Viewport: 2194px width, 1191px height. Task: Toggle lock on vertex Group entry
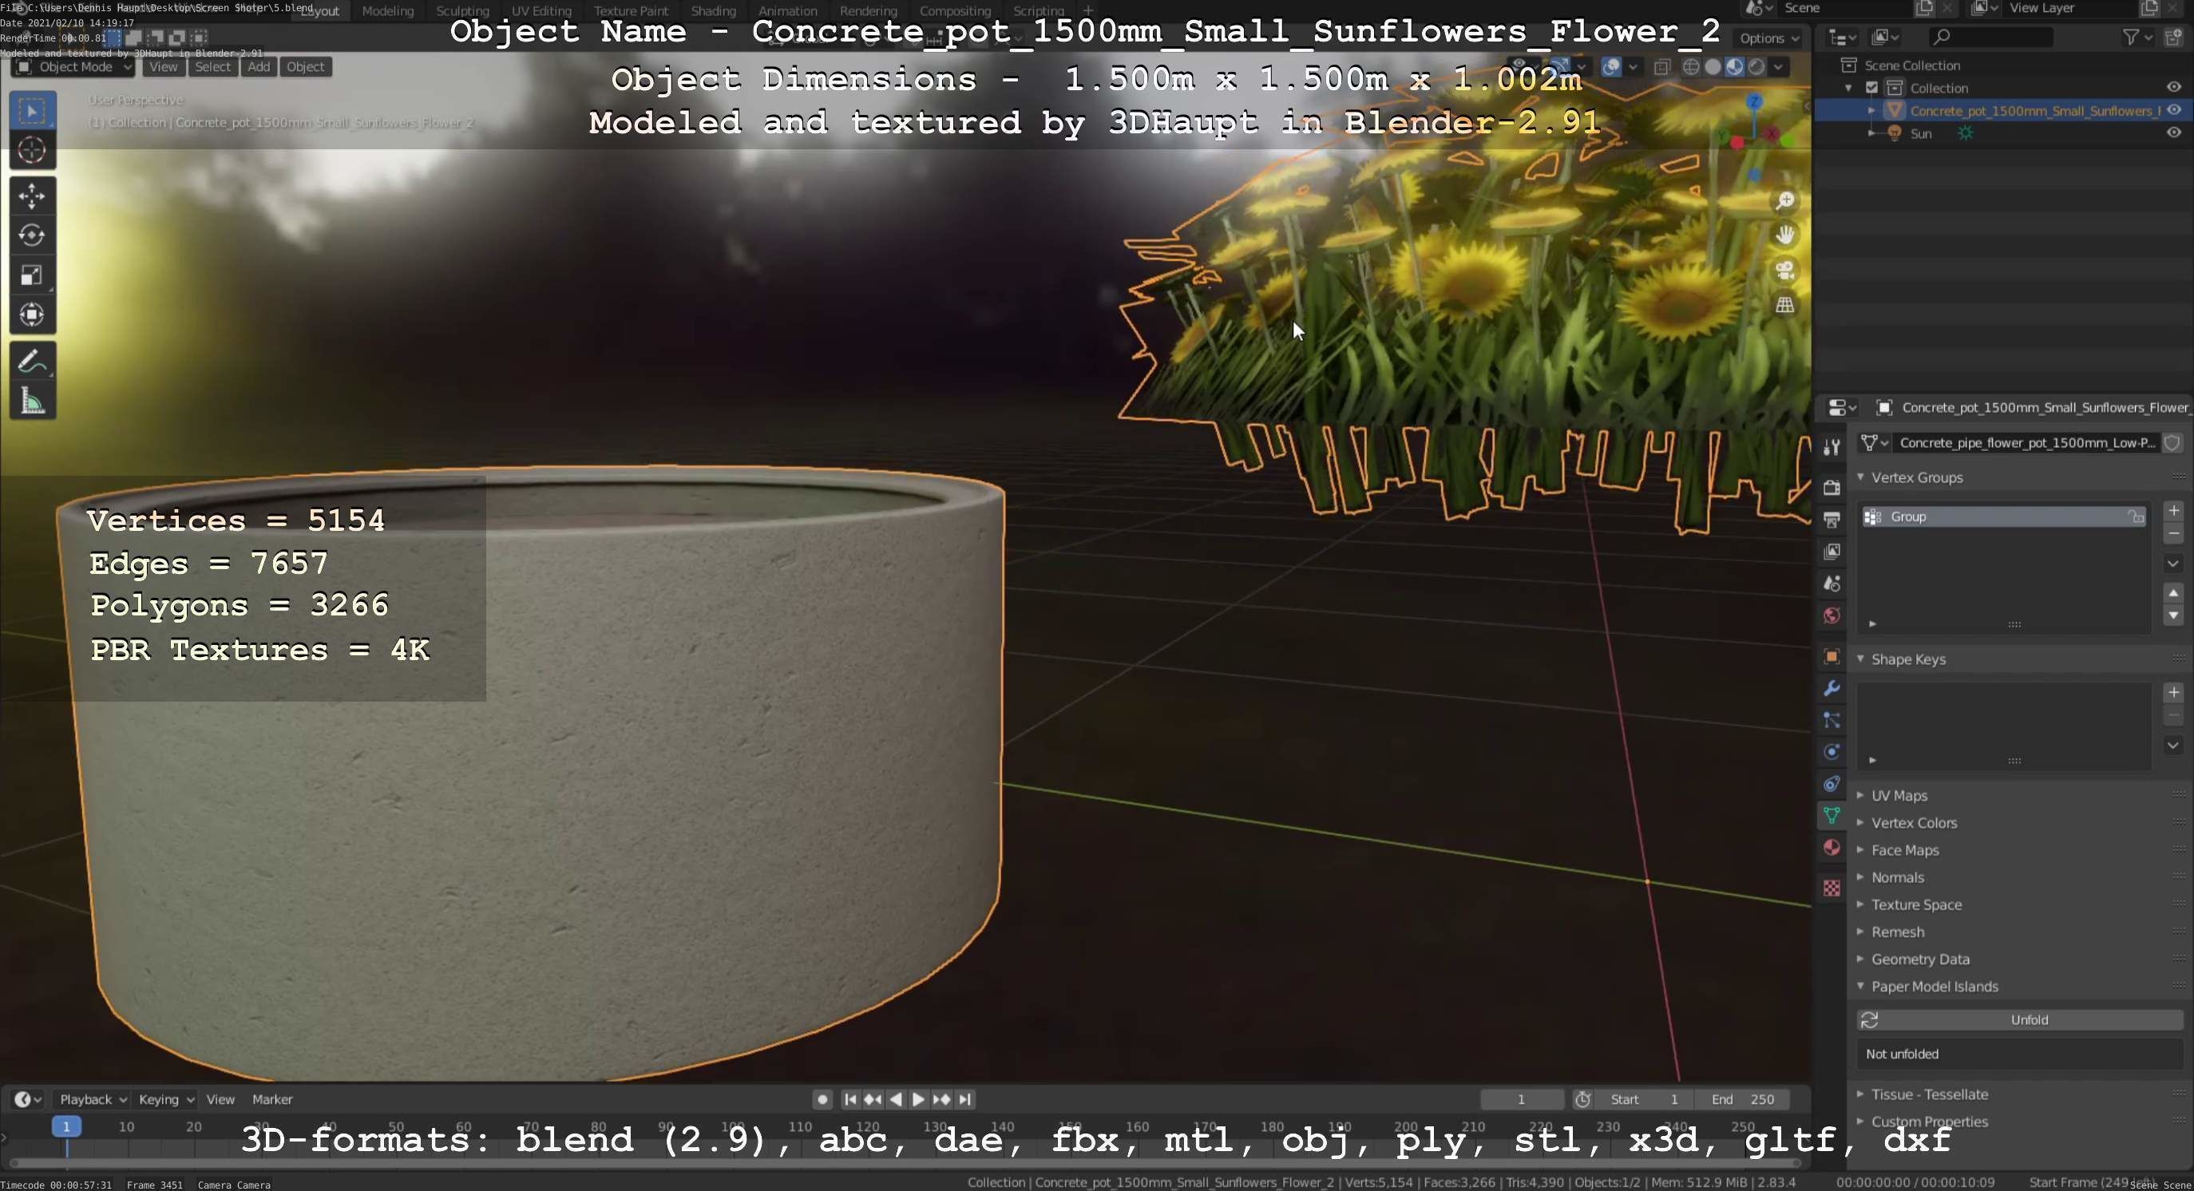coord(2136,516)
